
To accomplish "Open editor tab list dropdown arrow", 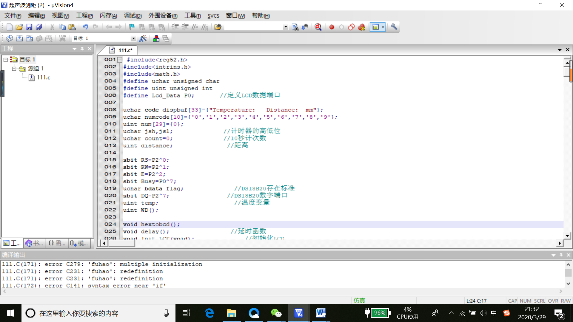I will coord(560,50).
